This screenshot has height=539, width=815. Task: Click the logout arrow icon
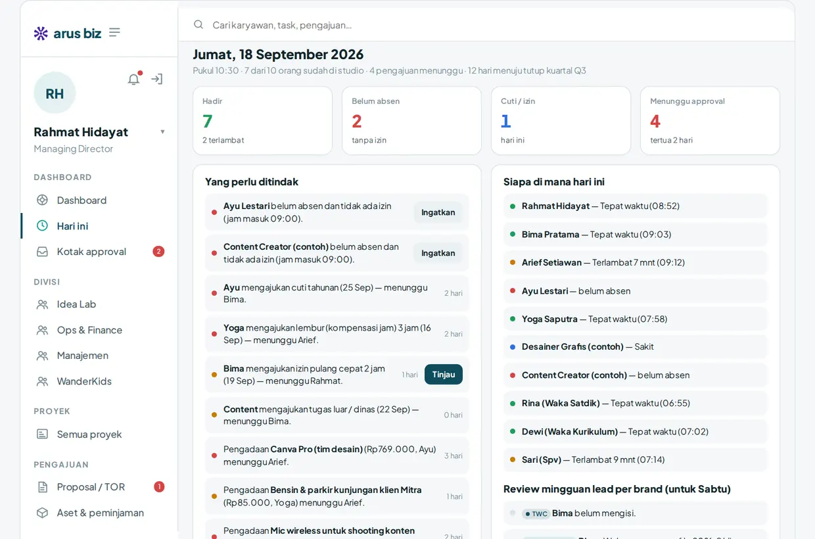pyautogui.click(x=157, y=79)
